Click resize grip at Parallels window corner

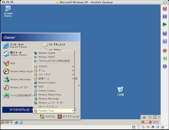167,128
